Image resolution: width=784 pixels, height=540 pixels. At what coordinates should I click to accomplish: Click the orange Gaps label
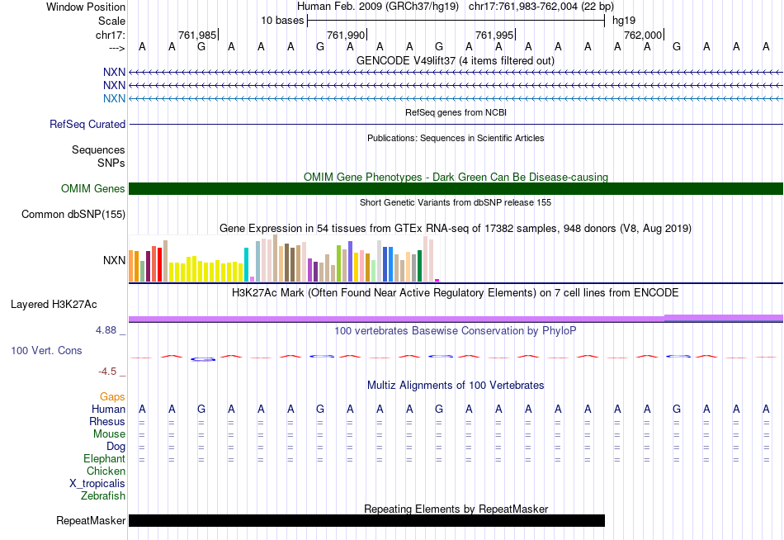[x=112, y=397]
